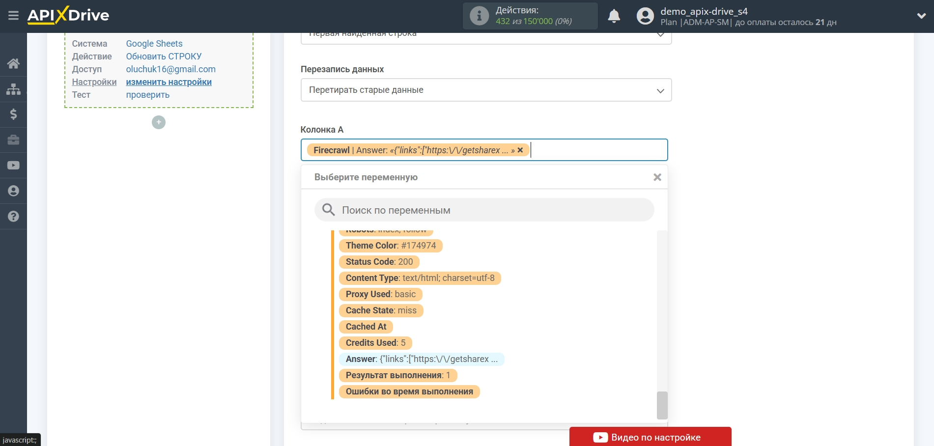Open the Первая найденная строка dropdown
The image size is (934, 446).
point(485,33)
